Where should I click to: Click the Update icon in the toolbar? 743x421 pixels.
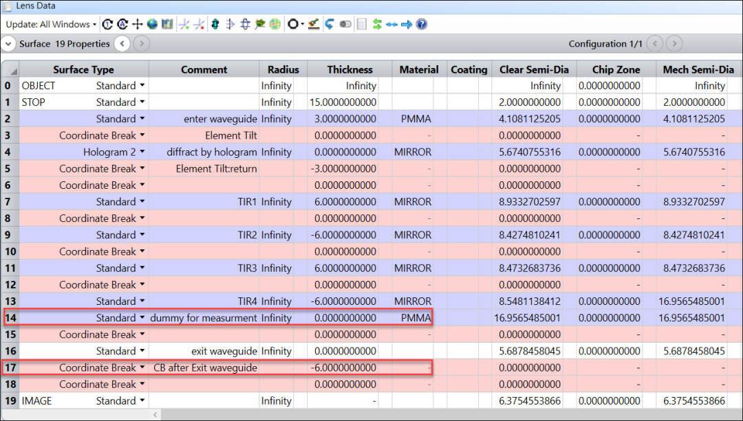click(107, 24)
